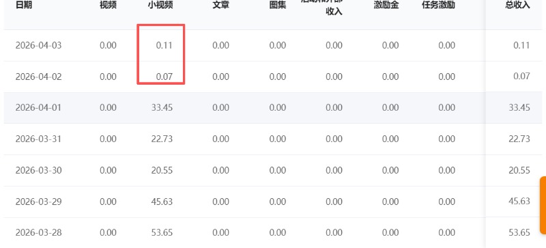Click the 总收入 column header
Screen dimensions: 546x248
(x=517, y=5)
